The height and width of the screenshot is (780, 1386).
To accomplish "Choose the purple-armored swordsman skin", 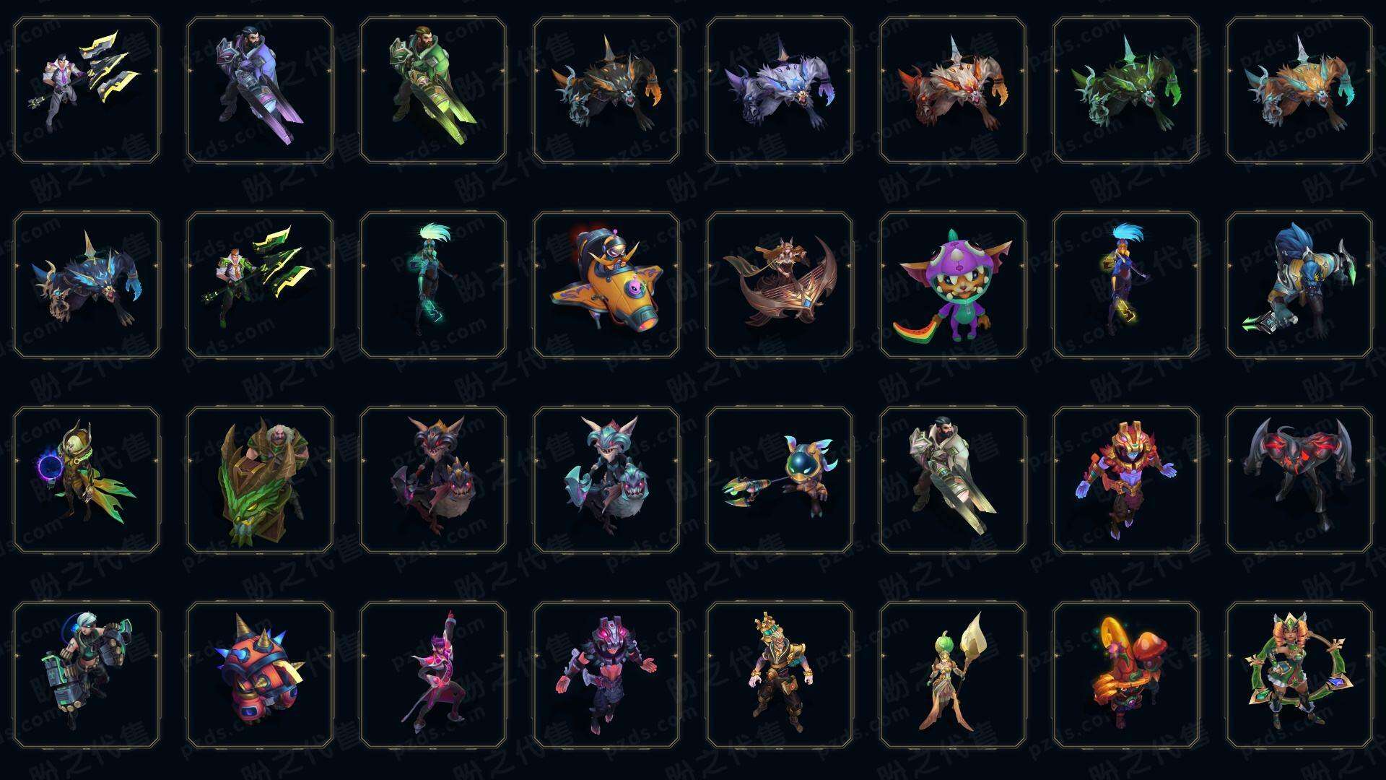I will pyautogui.click(x=260, y=90).
